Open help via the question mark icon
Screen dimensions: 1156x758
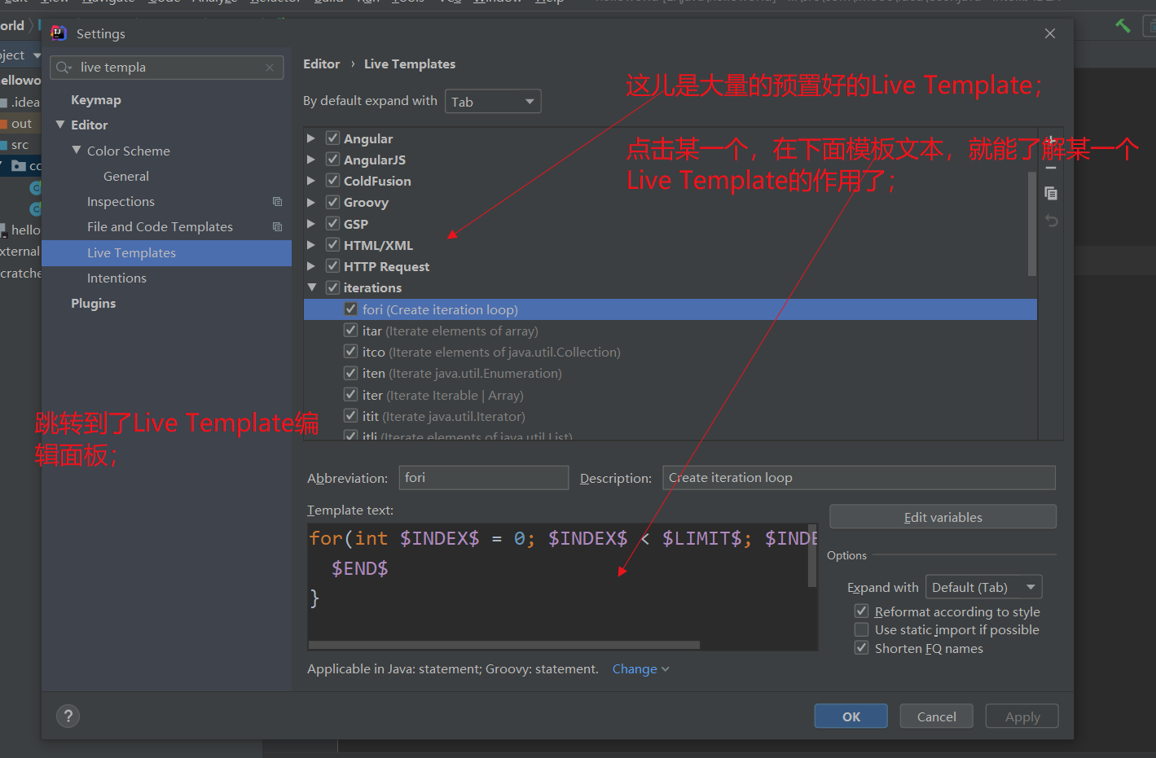point(68,716)
